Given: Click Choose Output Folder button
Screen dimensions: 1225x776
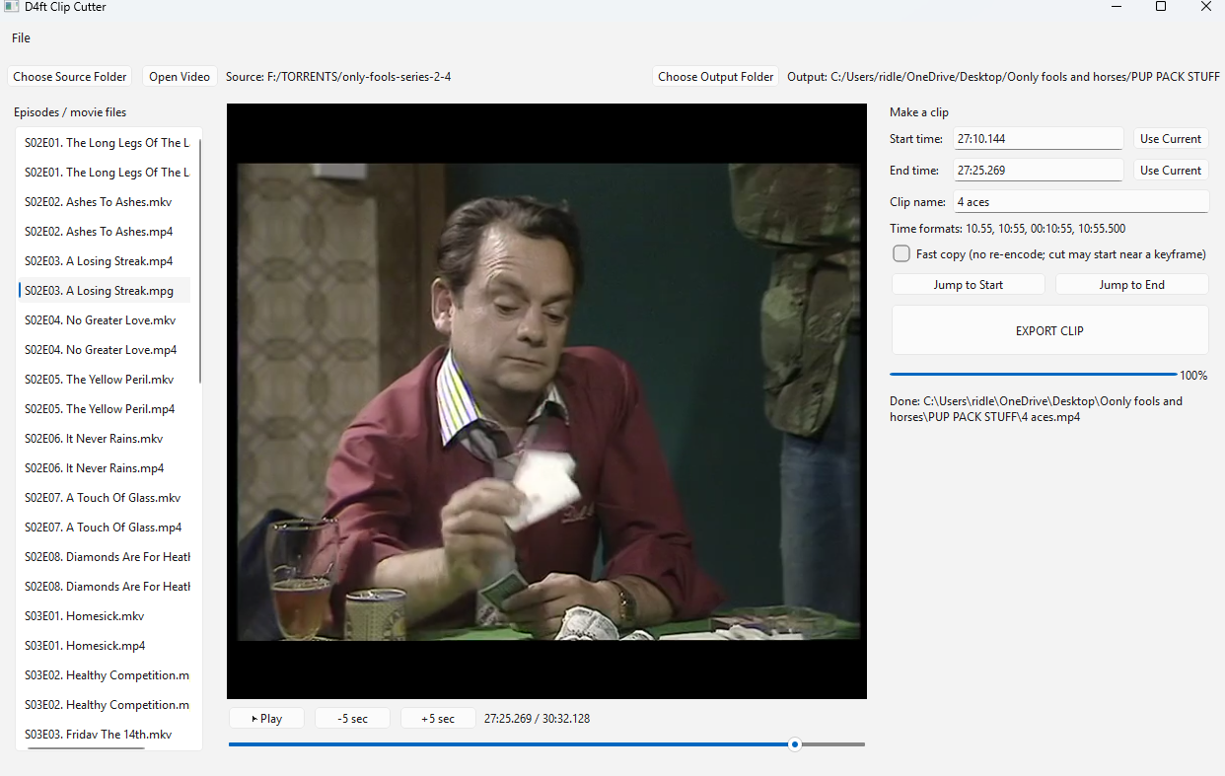Looking at the screenshot, I should (716, 77).
